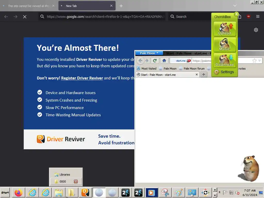Click the first Internet Explorer taskbar icon
This screenshot has height=198, width=264.
(x=32, y=193)
